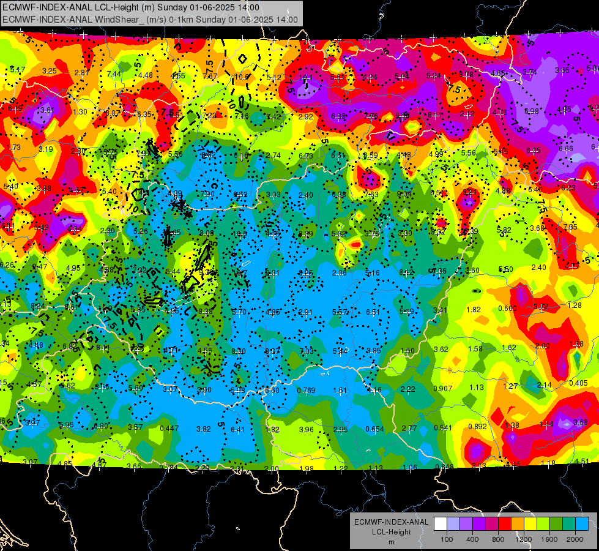
Task: Click the map value 1.44
Action: coord(546,424)
